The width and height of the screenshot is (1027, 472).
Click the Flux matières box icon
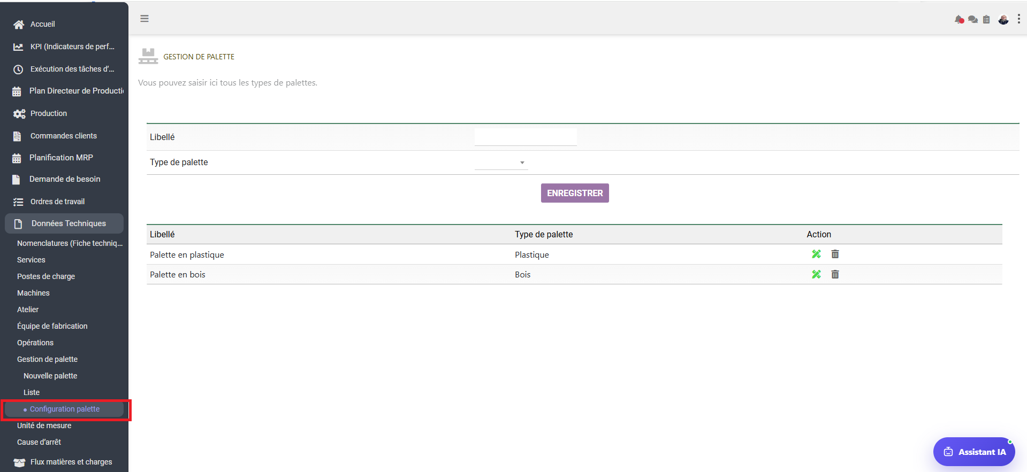pyautogui.click(x=19, y=462)
